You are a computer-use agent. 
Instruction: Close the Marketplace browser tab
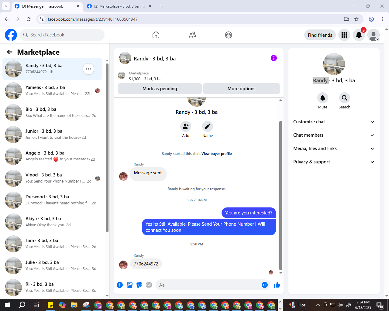pos(150,6)
